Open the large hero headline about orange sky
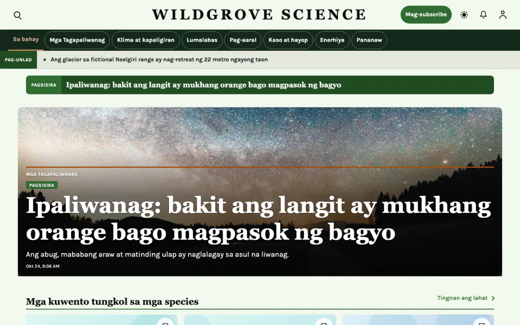520x325 pixels. click(x=258, y=219)
